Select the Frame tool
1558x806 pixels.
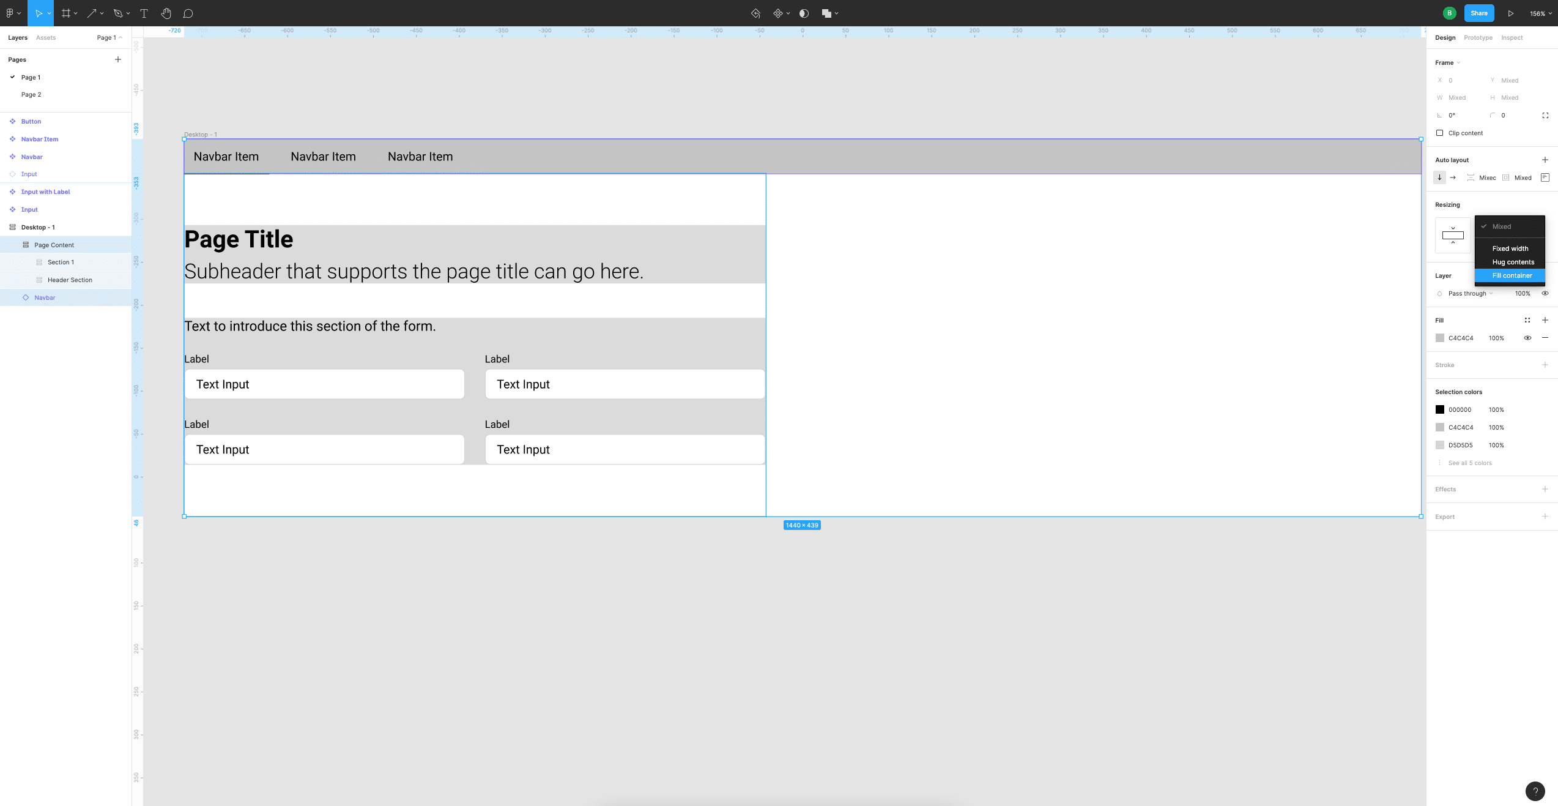[x=66, y=13]
